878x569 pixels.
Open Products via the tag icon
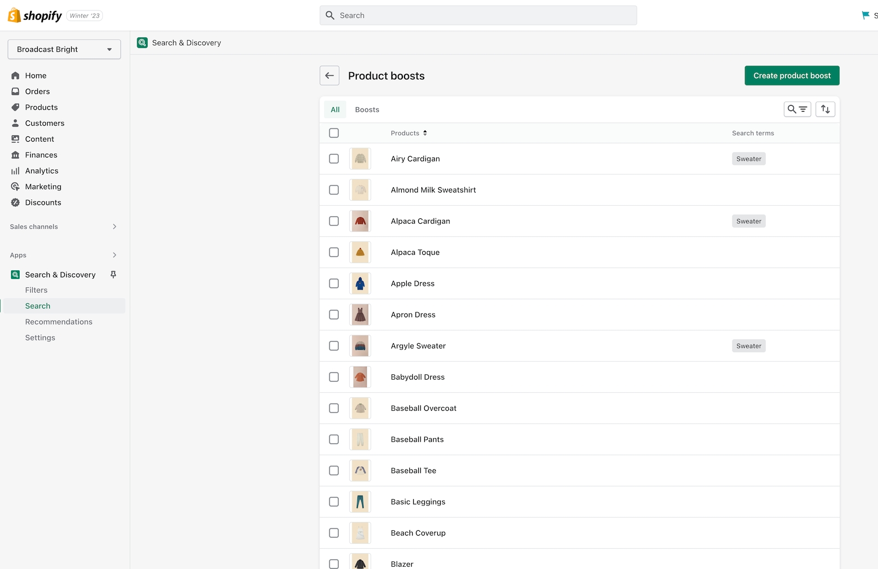[x=15, y=107]
